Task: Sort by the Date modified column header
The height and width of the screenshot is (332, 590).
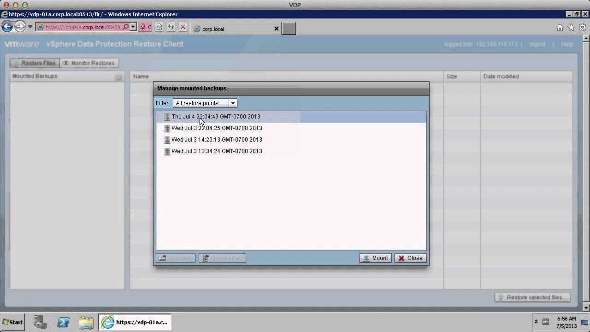Action: click(526, 77)
